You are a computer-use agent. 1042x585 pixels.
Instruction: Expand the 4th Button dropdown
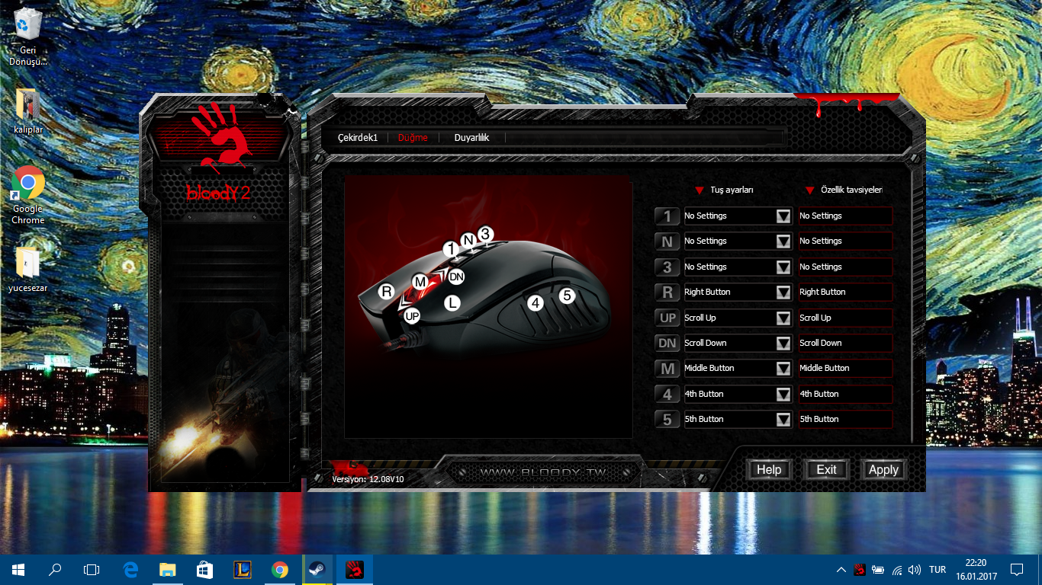click(783, 395)
